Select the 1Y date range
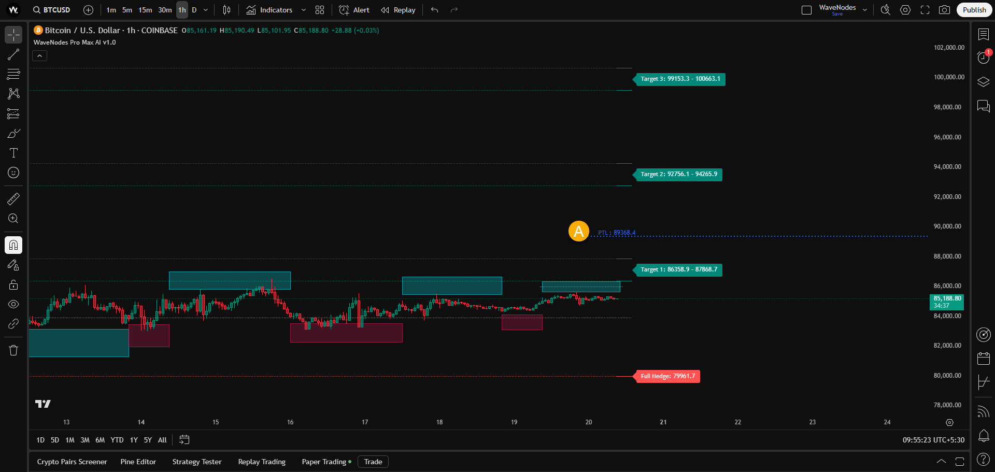Screen dimensions: 995x472 133,440
